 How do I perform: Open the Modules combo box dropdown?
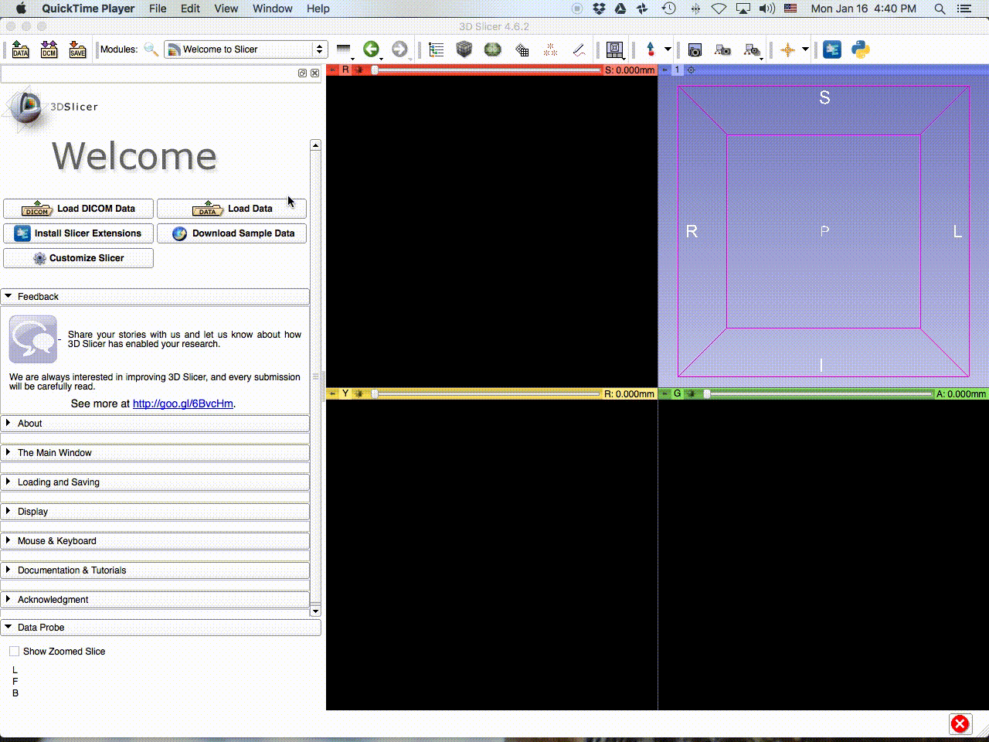(x=246, y=49)
